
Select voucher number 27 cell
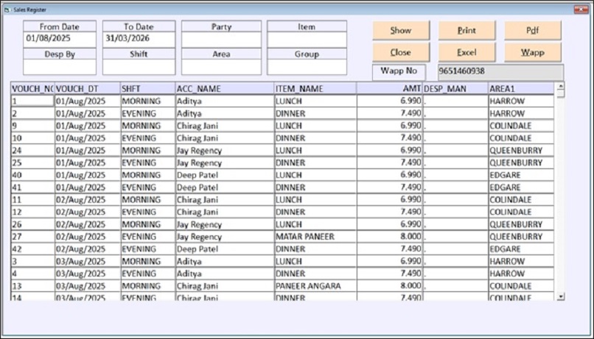[32, 237]
